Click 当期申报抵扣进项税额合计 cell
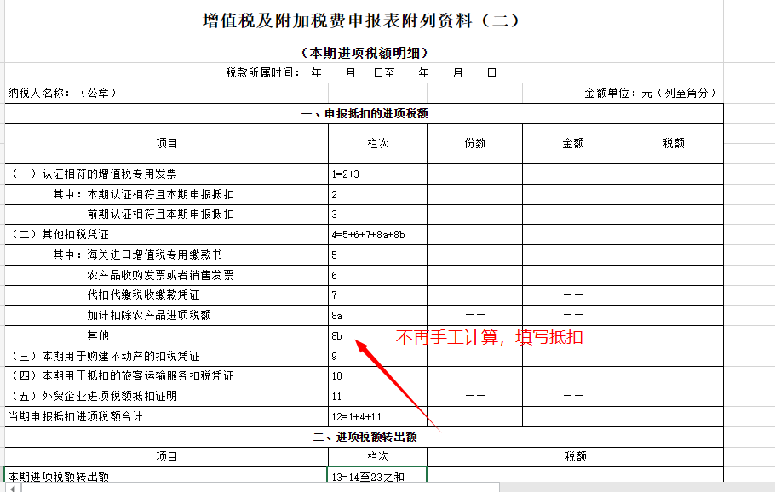This screenshot has height=492, width=775. (x=167, y=417)
